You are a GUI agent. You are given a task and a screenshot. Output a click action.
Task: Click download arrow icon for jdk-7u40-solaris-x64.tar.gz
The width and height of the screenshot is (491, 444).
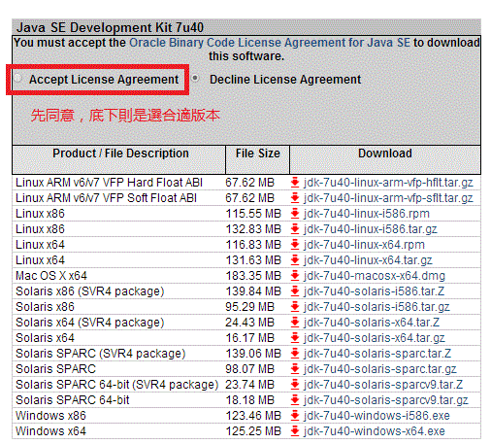point(295,338)
